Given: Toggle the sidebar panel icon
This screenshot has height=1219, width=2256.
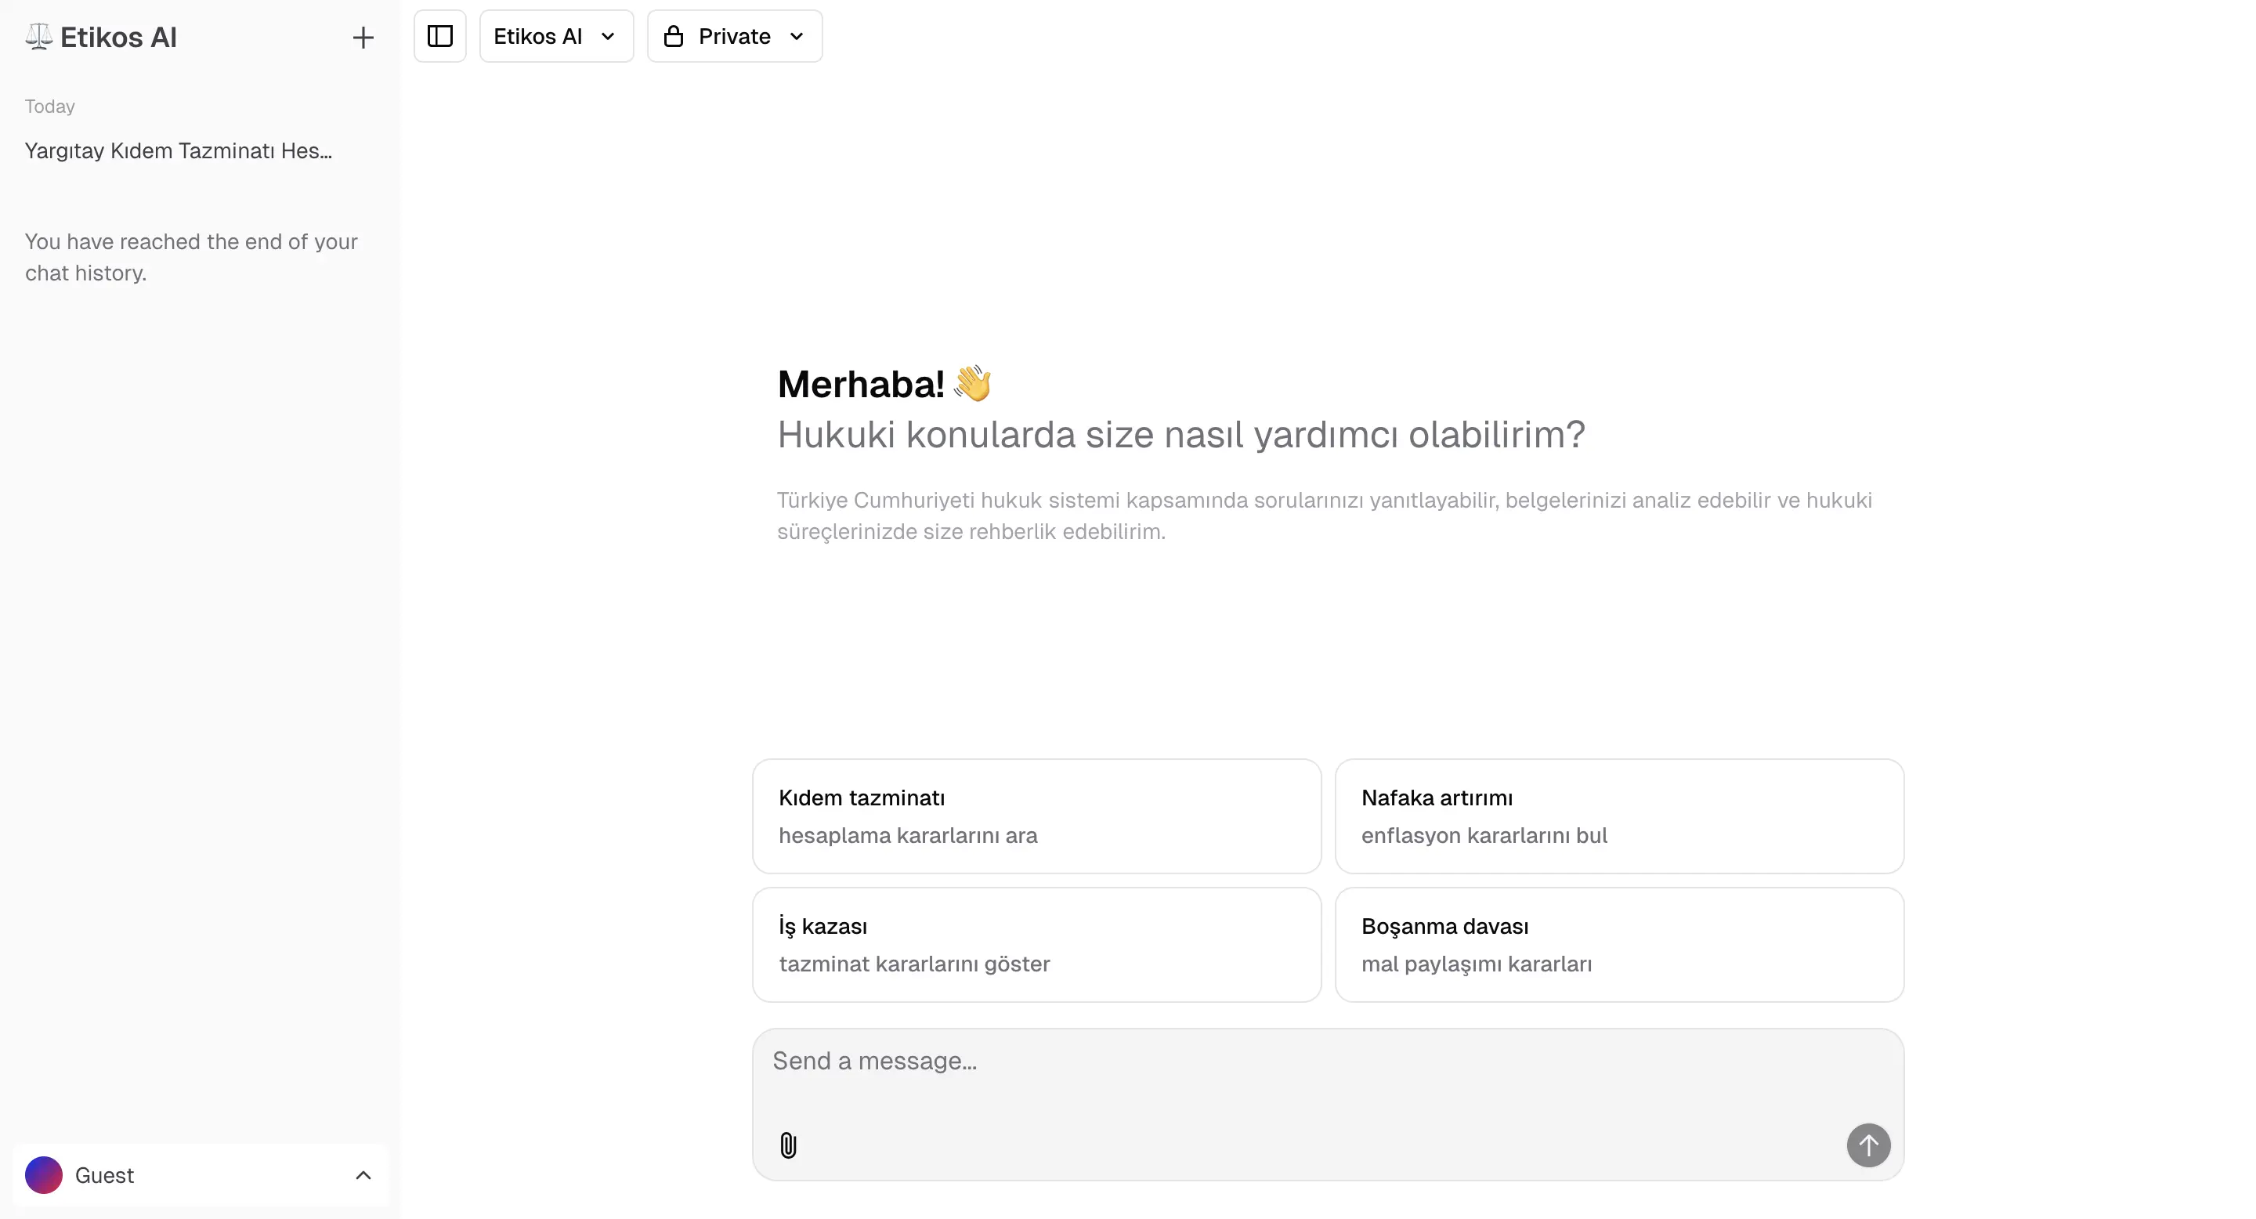Looking at the screenshot, I should pos(439,36).
